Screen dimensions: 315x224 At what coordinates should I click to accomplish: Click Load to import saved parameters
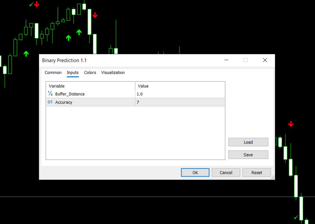248,142
